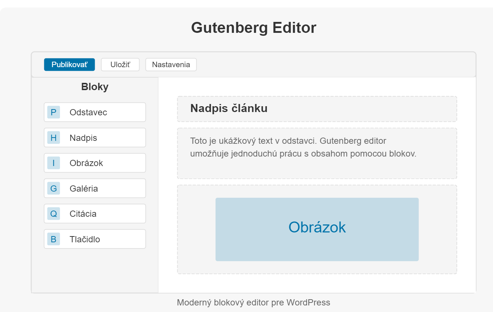Select the blue Obrázok image placeholder
The width and height of the screenshot is (493, 312).
click(317, 230)
